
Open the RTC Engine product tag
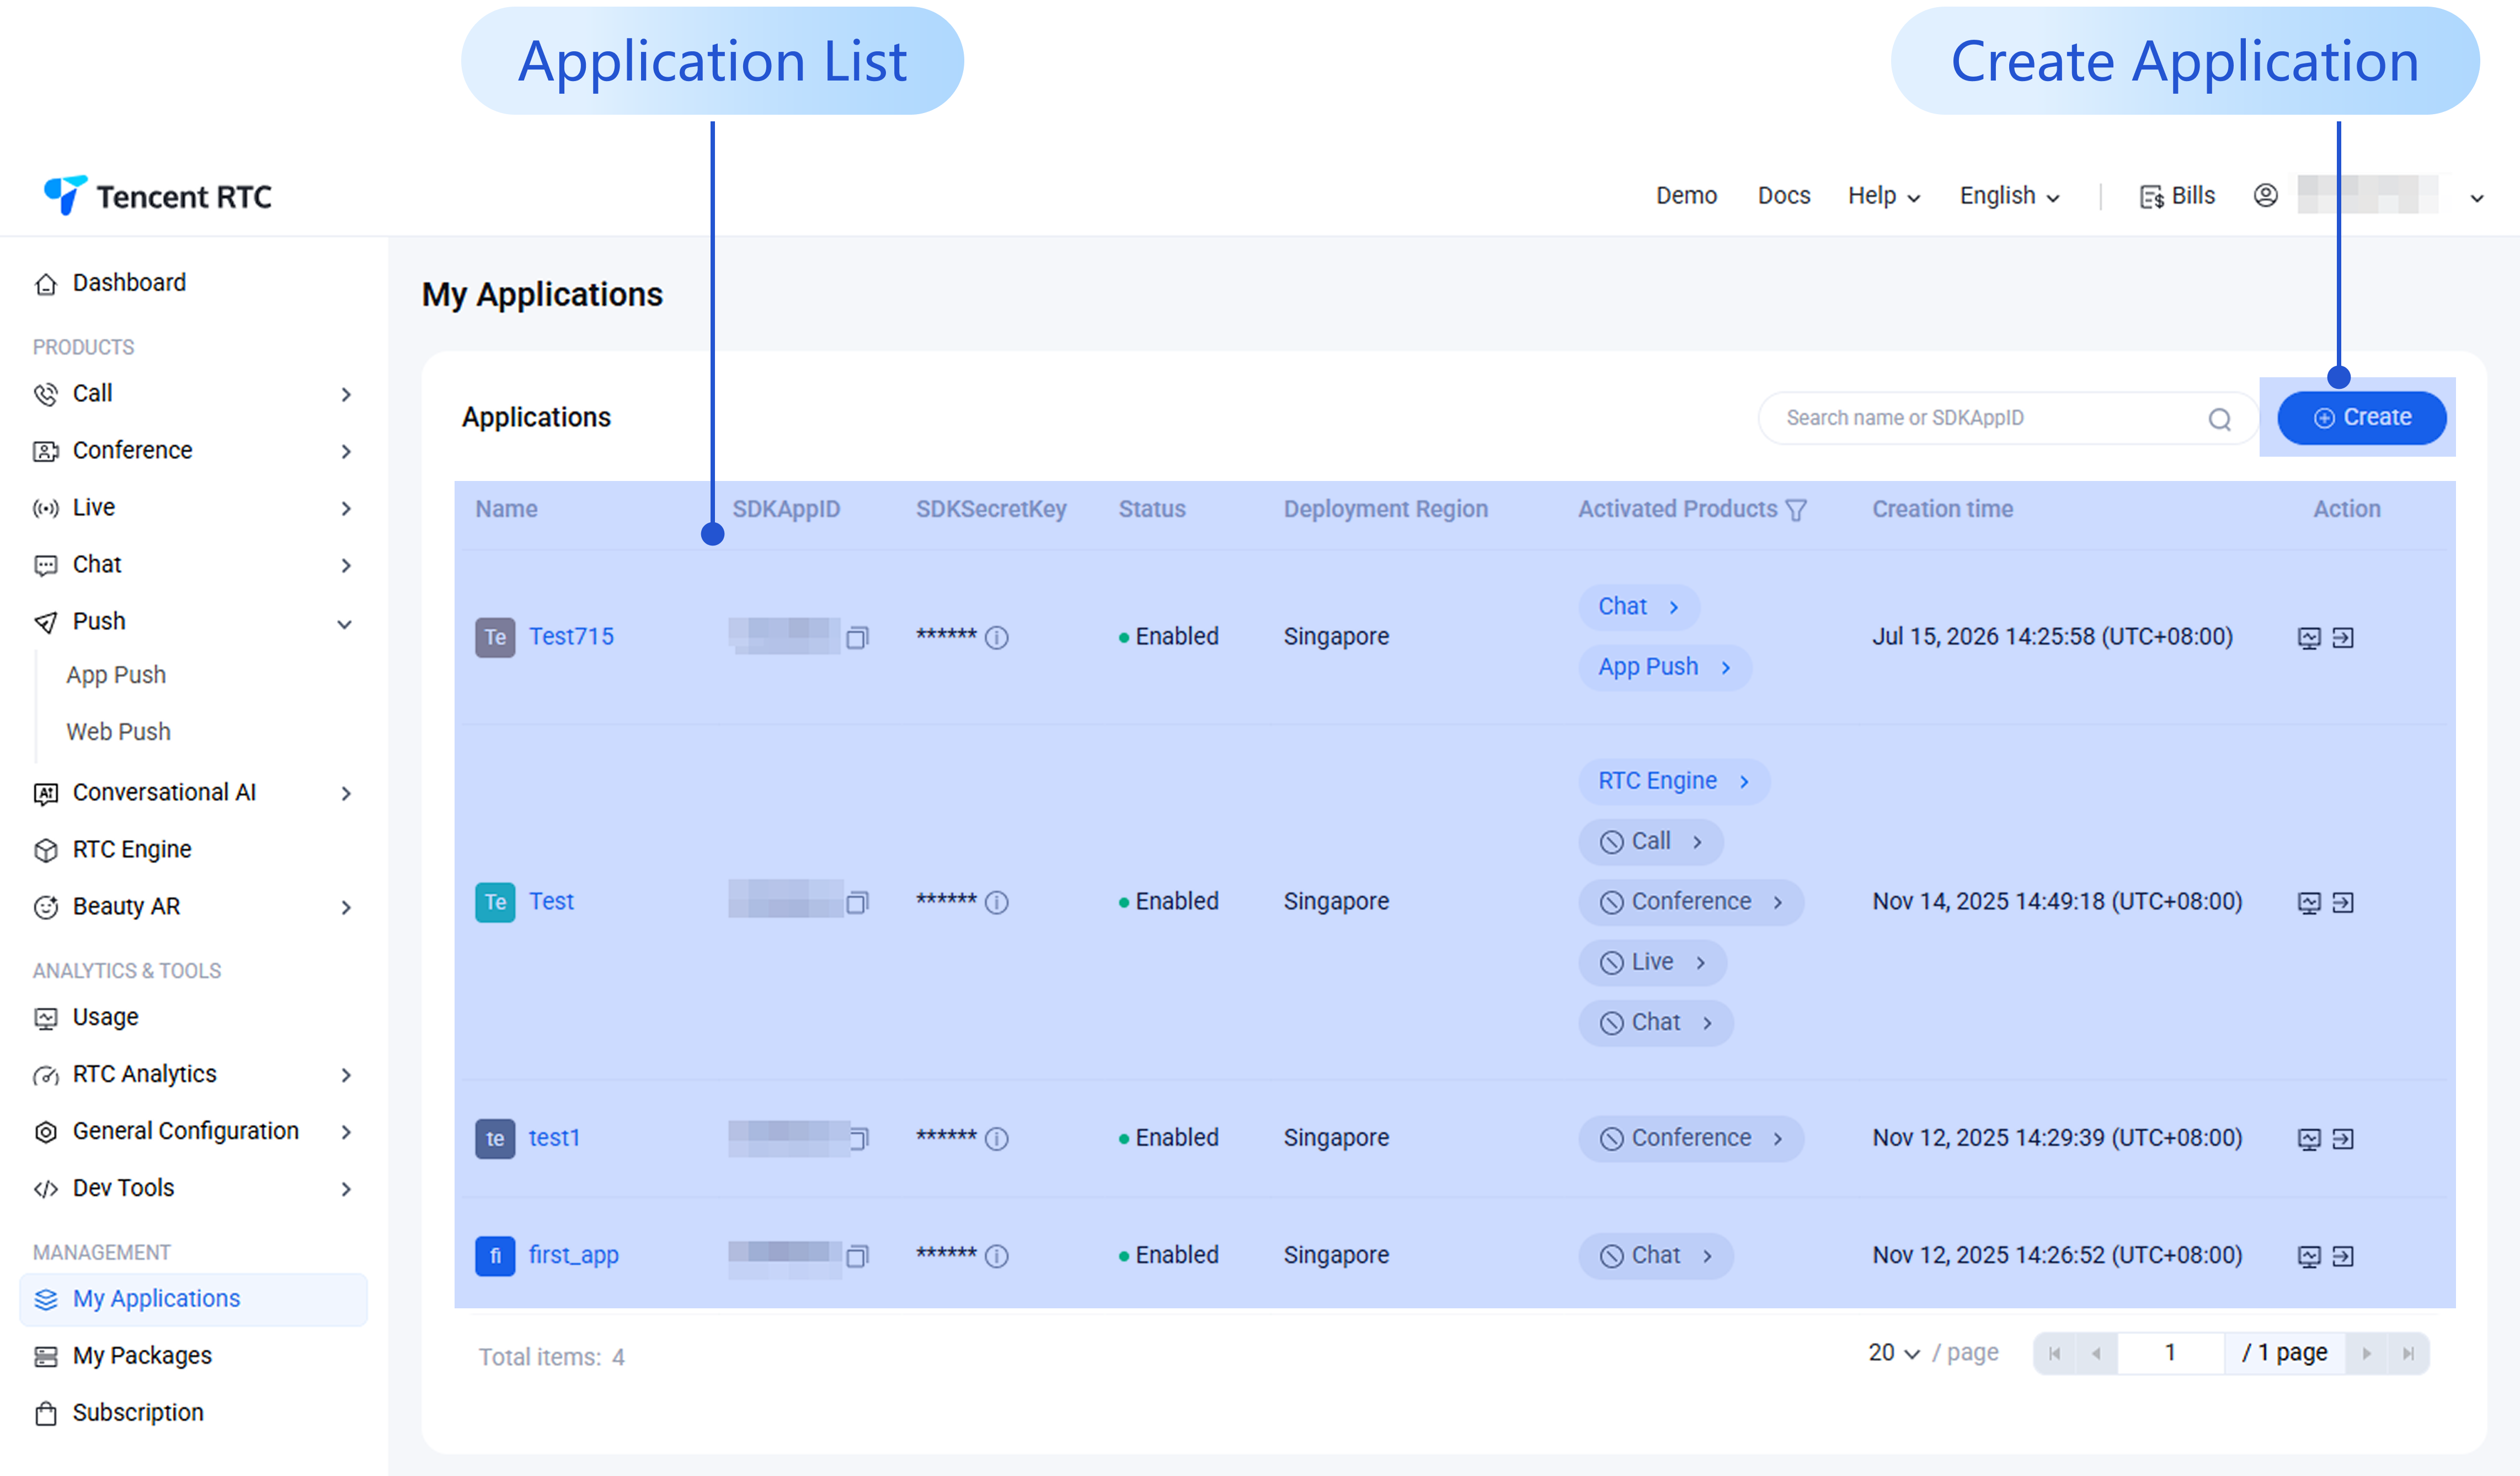1674,782
